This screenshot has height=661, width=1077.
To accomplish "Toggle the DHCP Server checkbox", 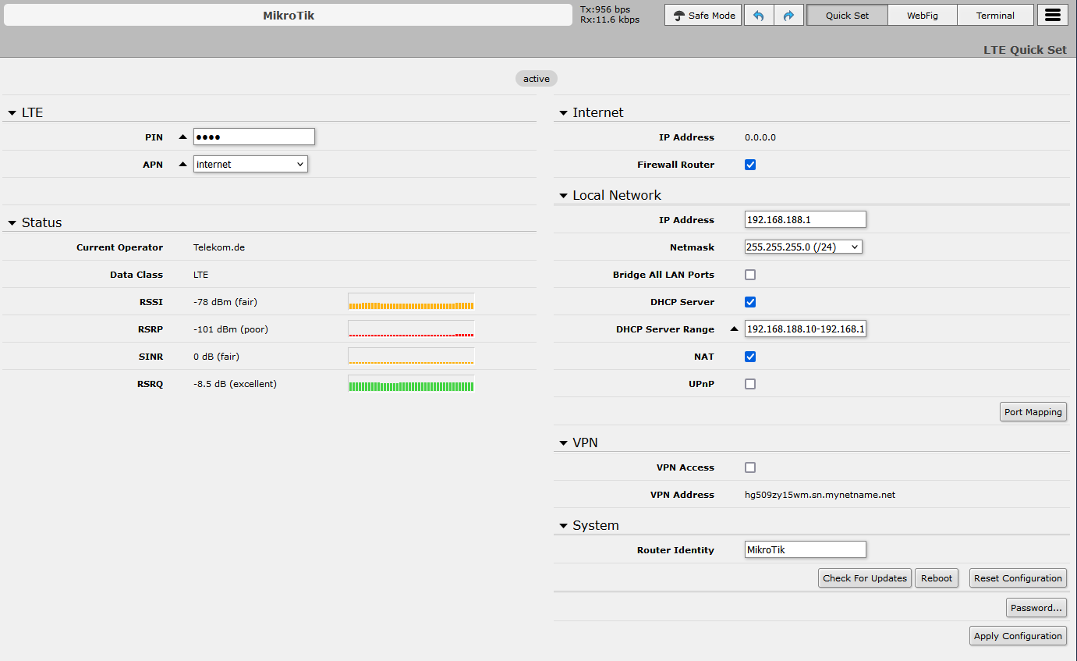I will (x=750, y=302).
